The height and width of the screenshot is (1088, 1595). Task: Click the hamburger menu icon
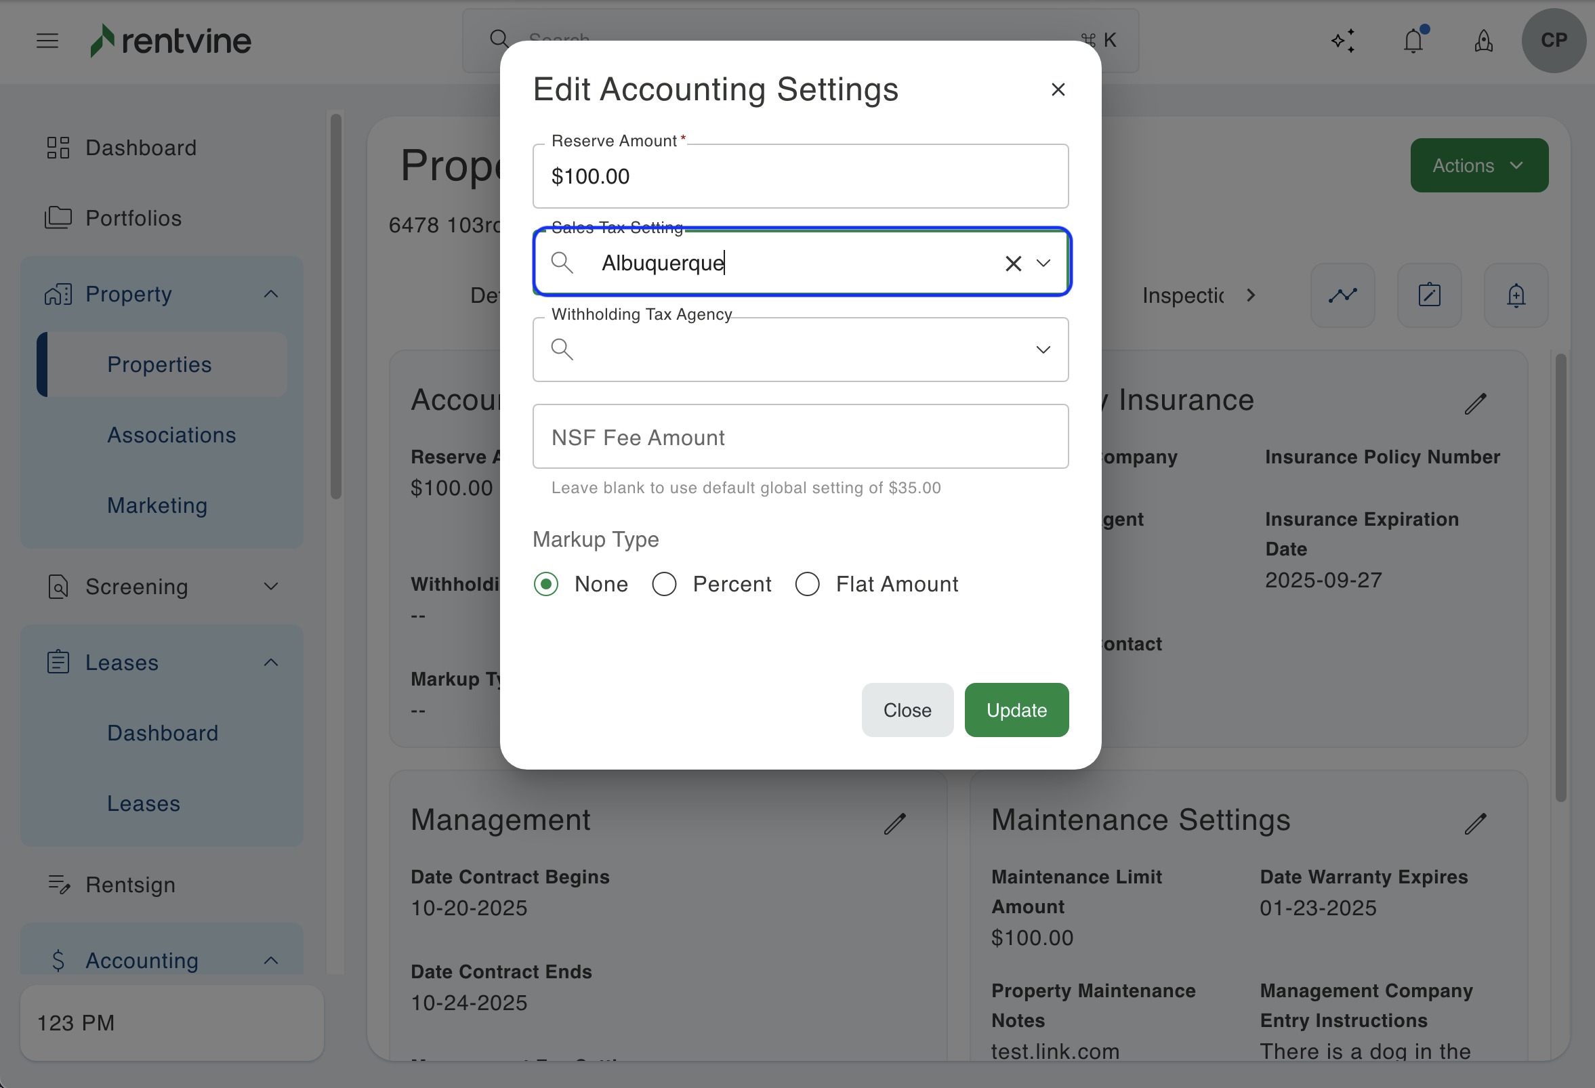47,41
